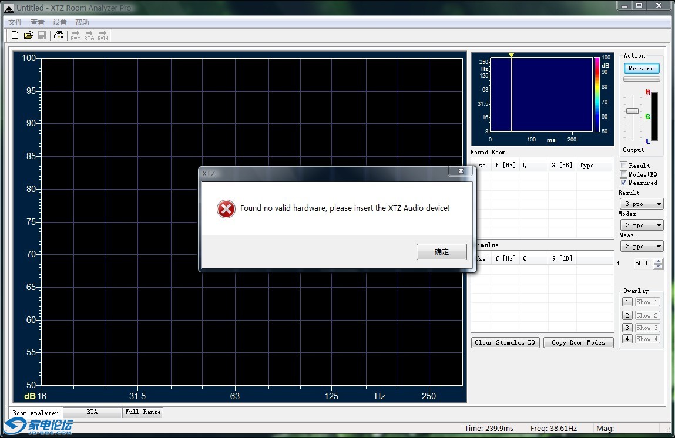Click the Show 4 overlay button

click(x=647, y=339)
